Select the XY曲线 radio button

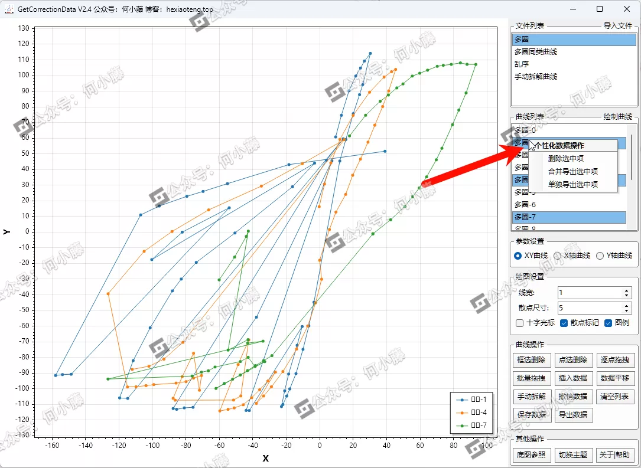coord(518,256)
